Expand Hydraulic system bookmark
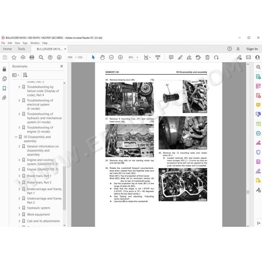The height and width of the screenshot is (262, 262). pyautogui.click(x=19, y=208)
